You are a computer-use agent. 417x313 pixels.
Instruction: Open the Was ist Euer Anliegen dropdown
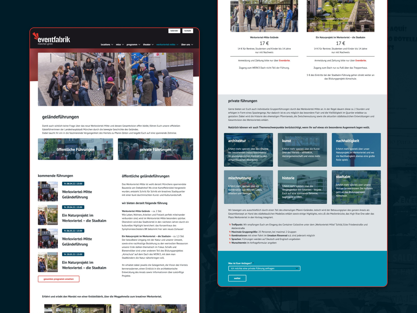264,268
